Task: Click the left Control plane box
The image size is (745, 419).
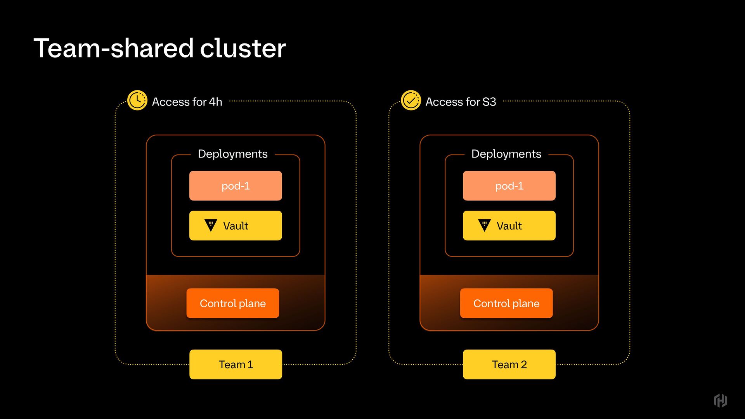Action: (232, 303)
